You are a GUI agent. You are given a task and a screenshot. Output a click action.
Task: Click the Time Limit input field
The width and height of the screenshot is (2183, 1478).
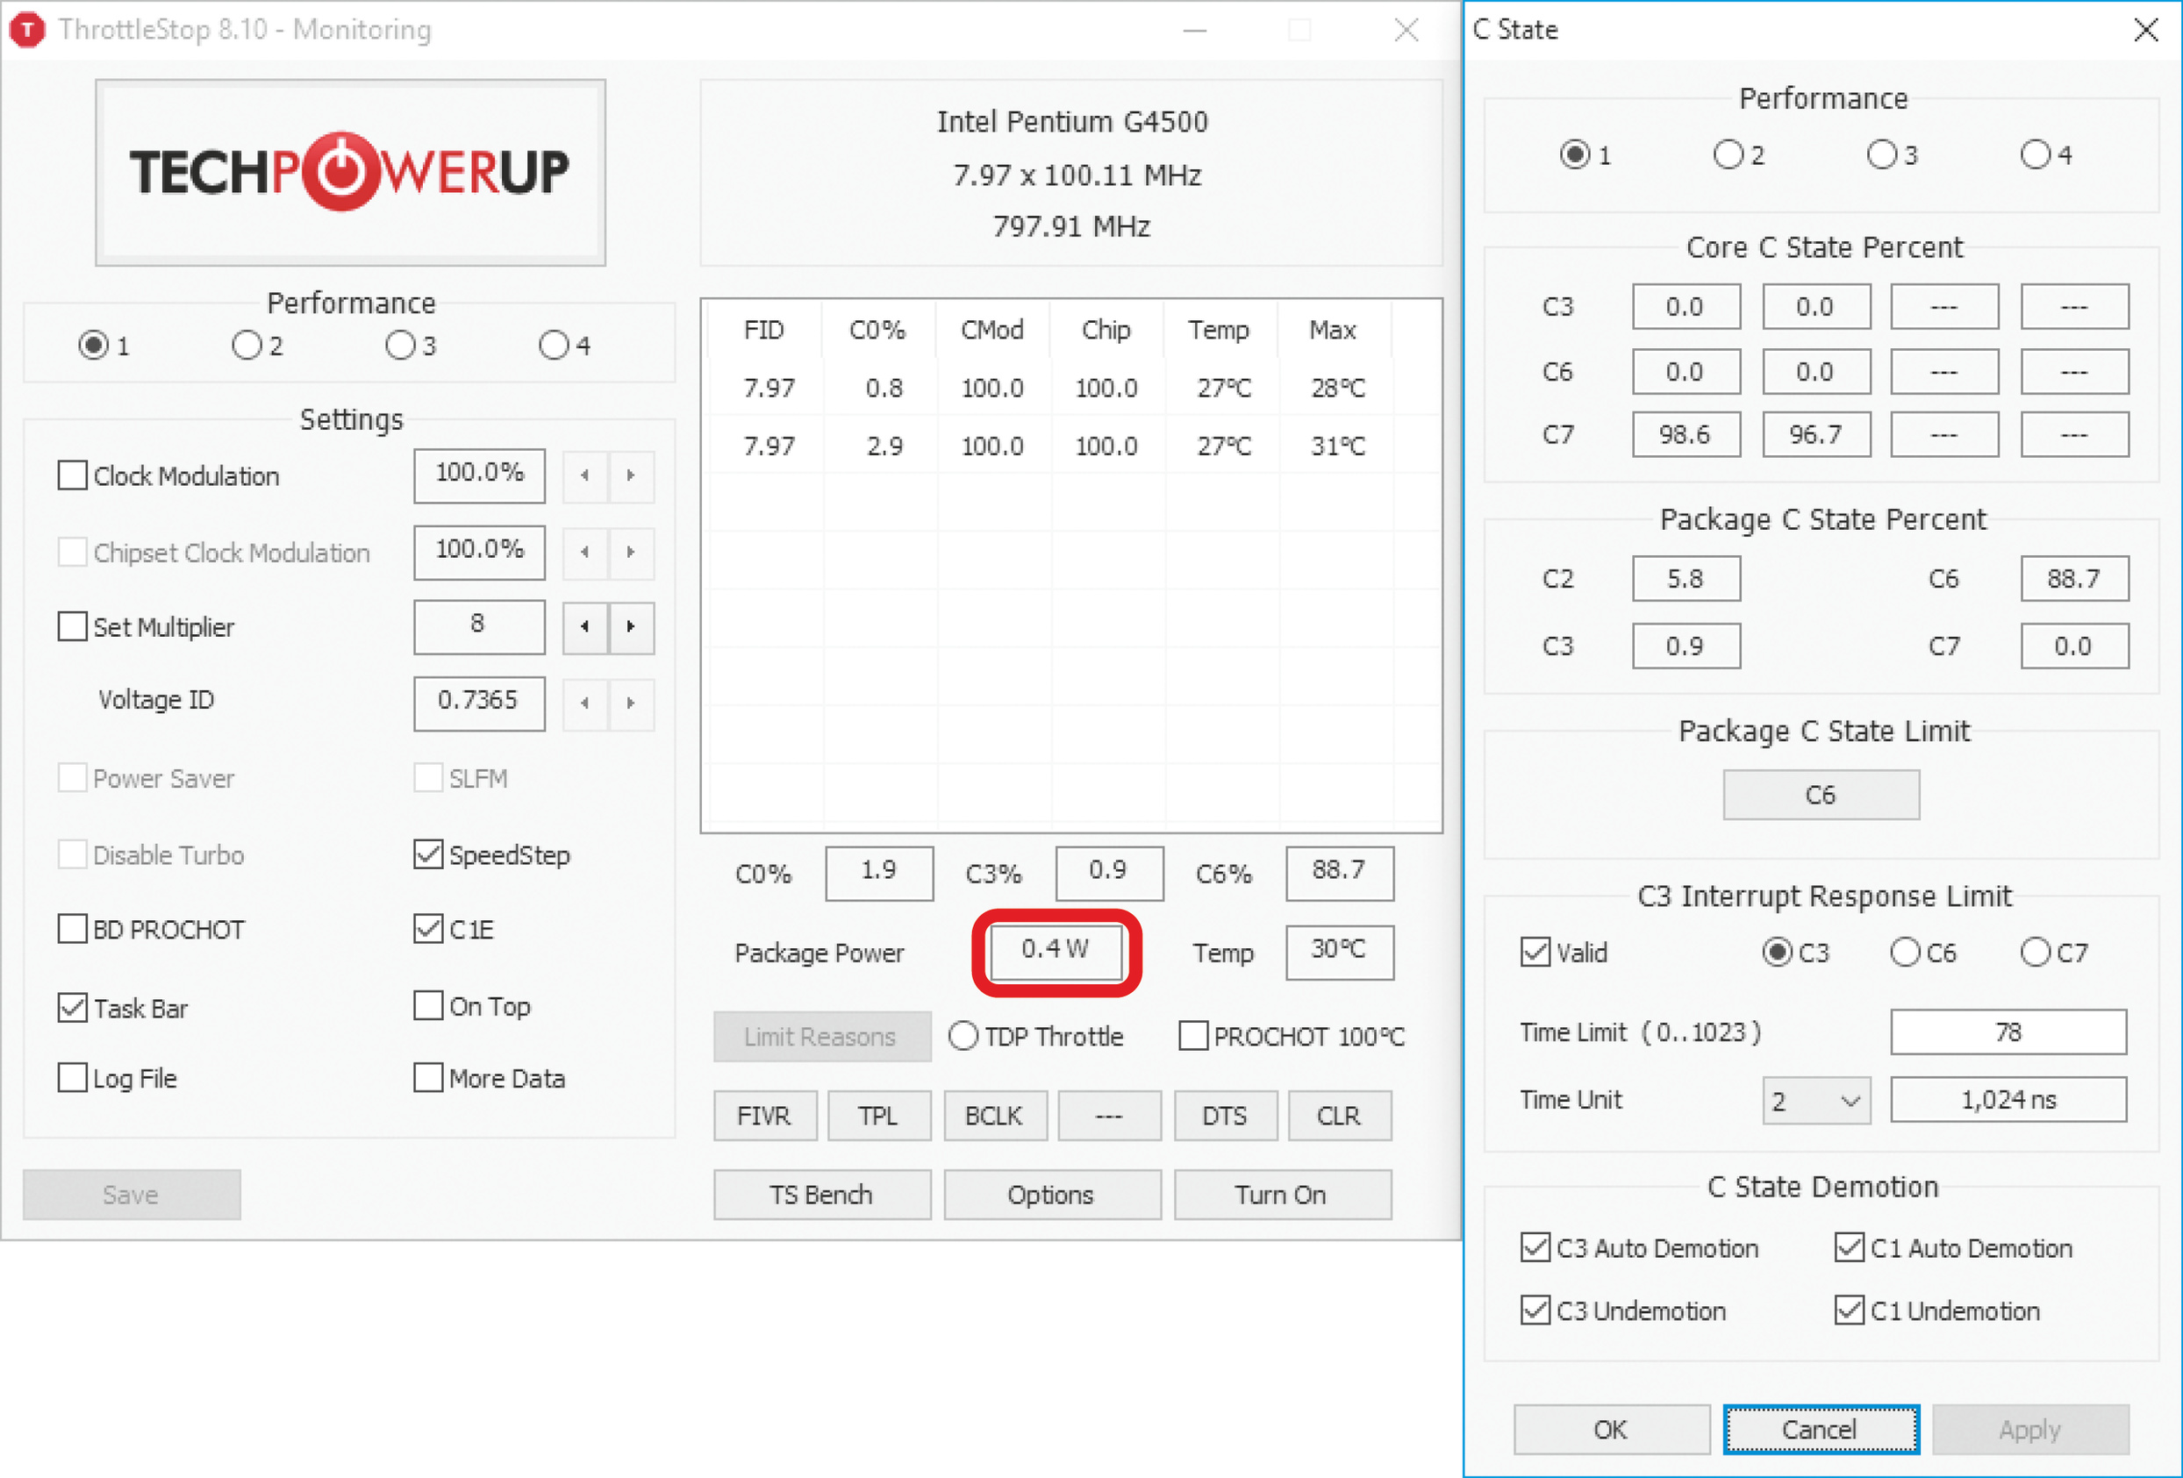click(x=2008, y=1032)
